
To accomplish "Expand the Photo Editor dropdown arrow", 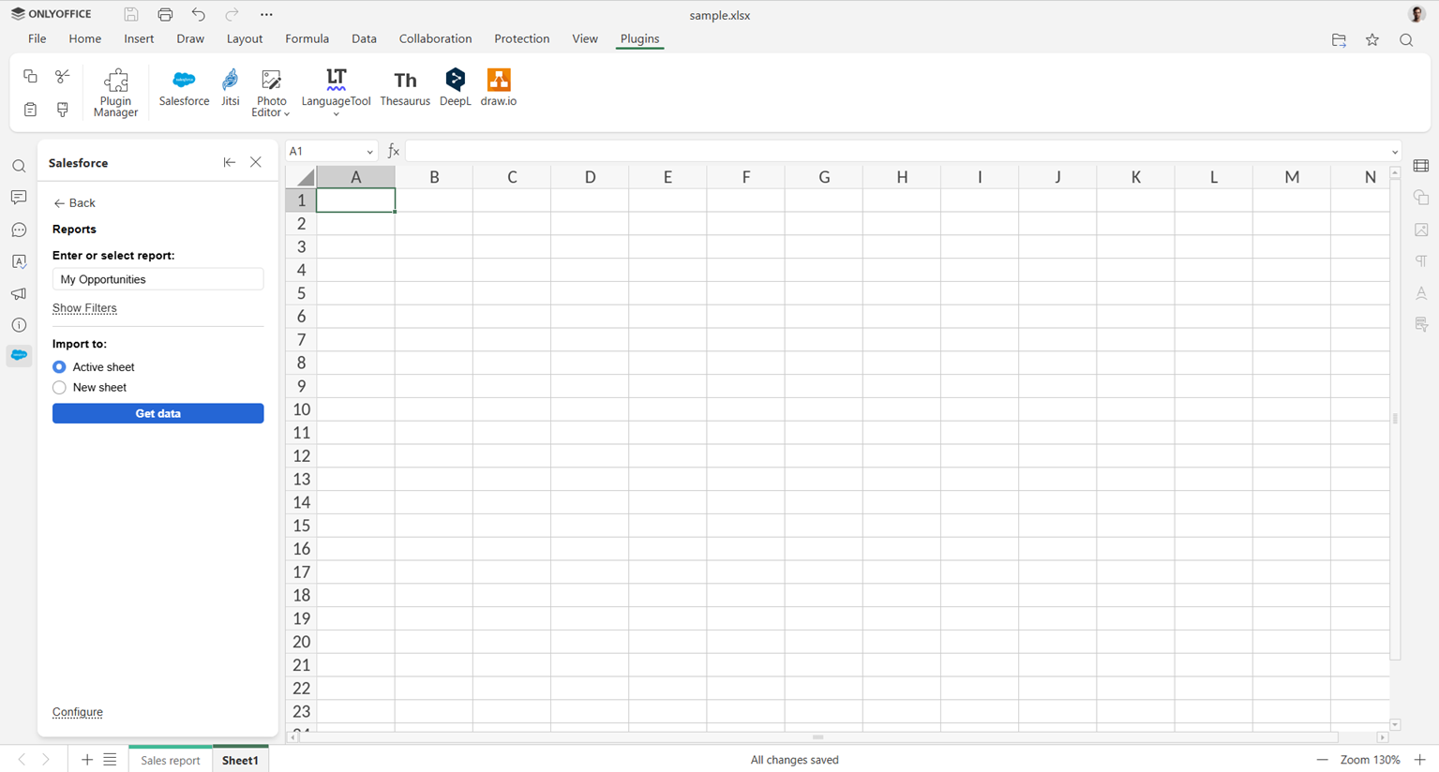I will coord(287,113).
